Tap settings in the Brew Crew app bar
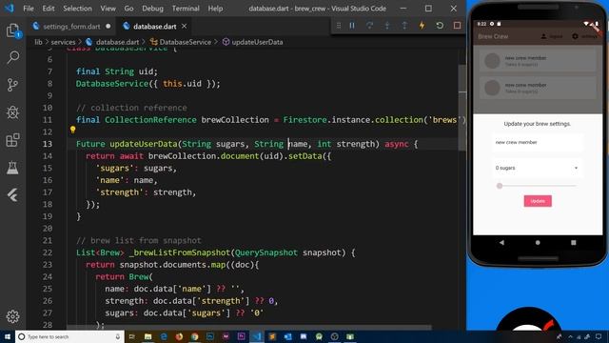Viewport: 609px width, 343px height. [x=584, y=36]
